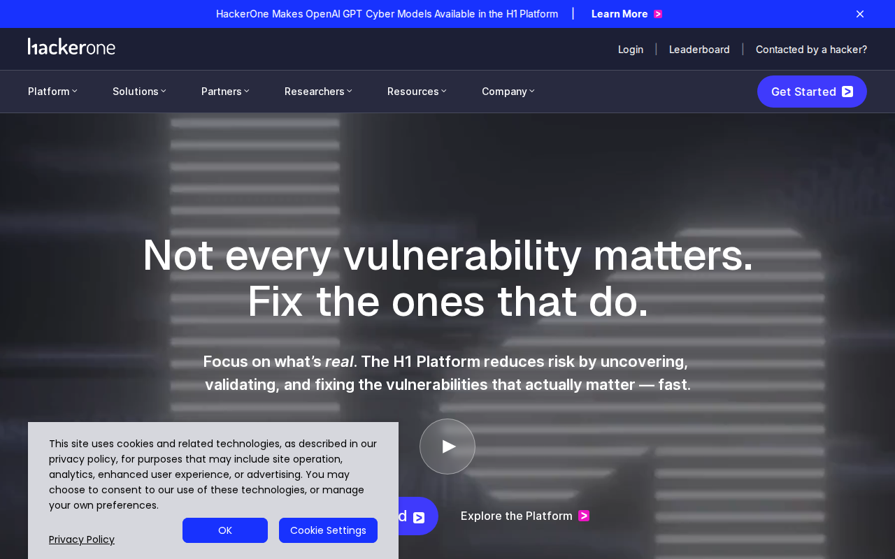Expand the chevron next to Company
The image size is (895, 559).
pyautogui.click(x=532, y=91)
